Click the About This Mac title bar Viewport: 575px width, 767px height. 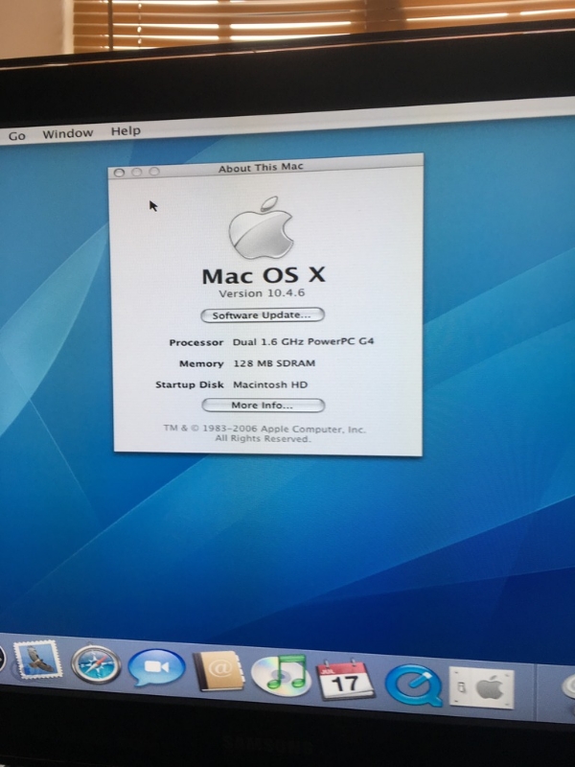click(x=265, y=169)
